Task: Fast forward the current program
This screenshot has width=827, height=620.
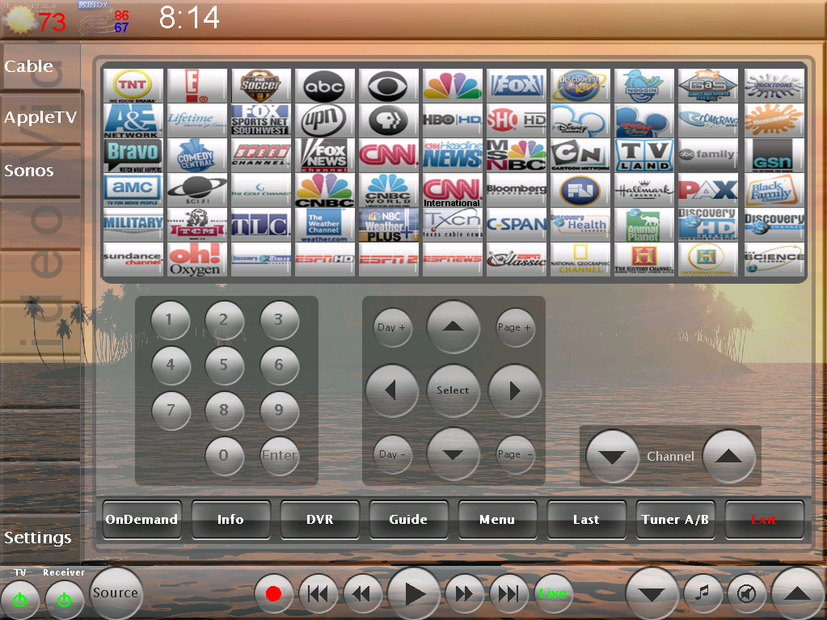Action: 464,594
